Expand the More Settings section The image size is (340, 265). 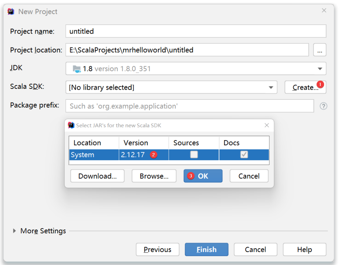click(x=14, y=231)
